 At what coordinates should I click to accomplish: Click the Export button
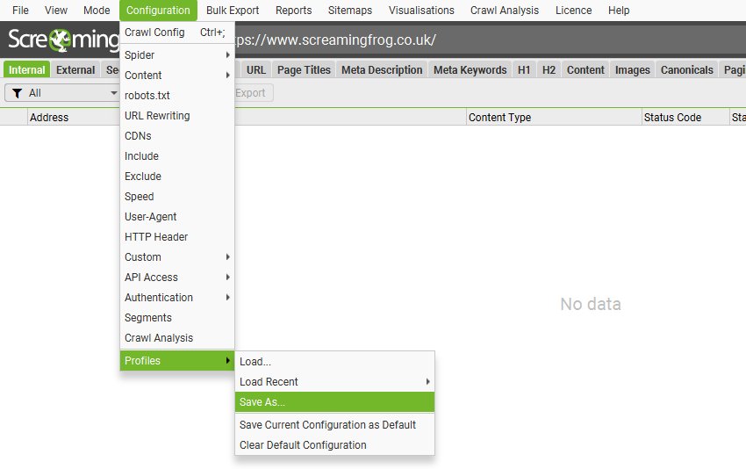tap(254, 93)
